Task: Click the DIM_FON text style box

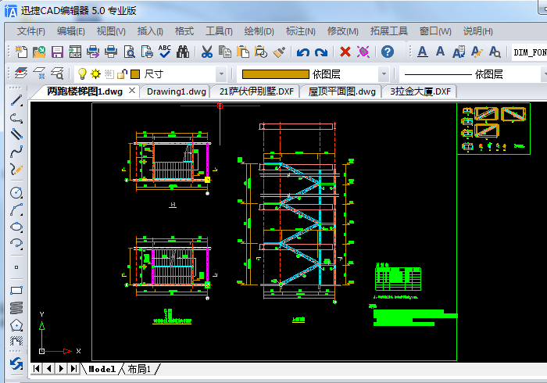Action: click(529, 52)
